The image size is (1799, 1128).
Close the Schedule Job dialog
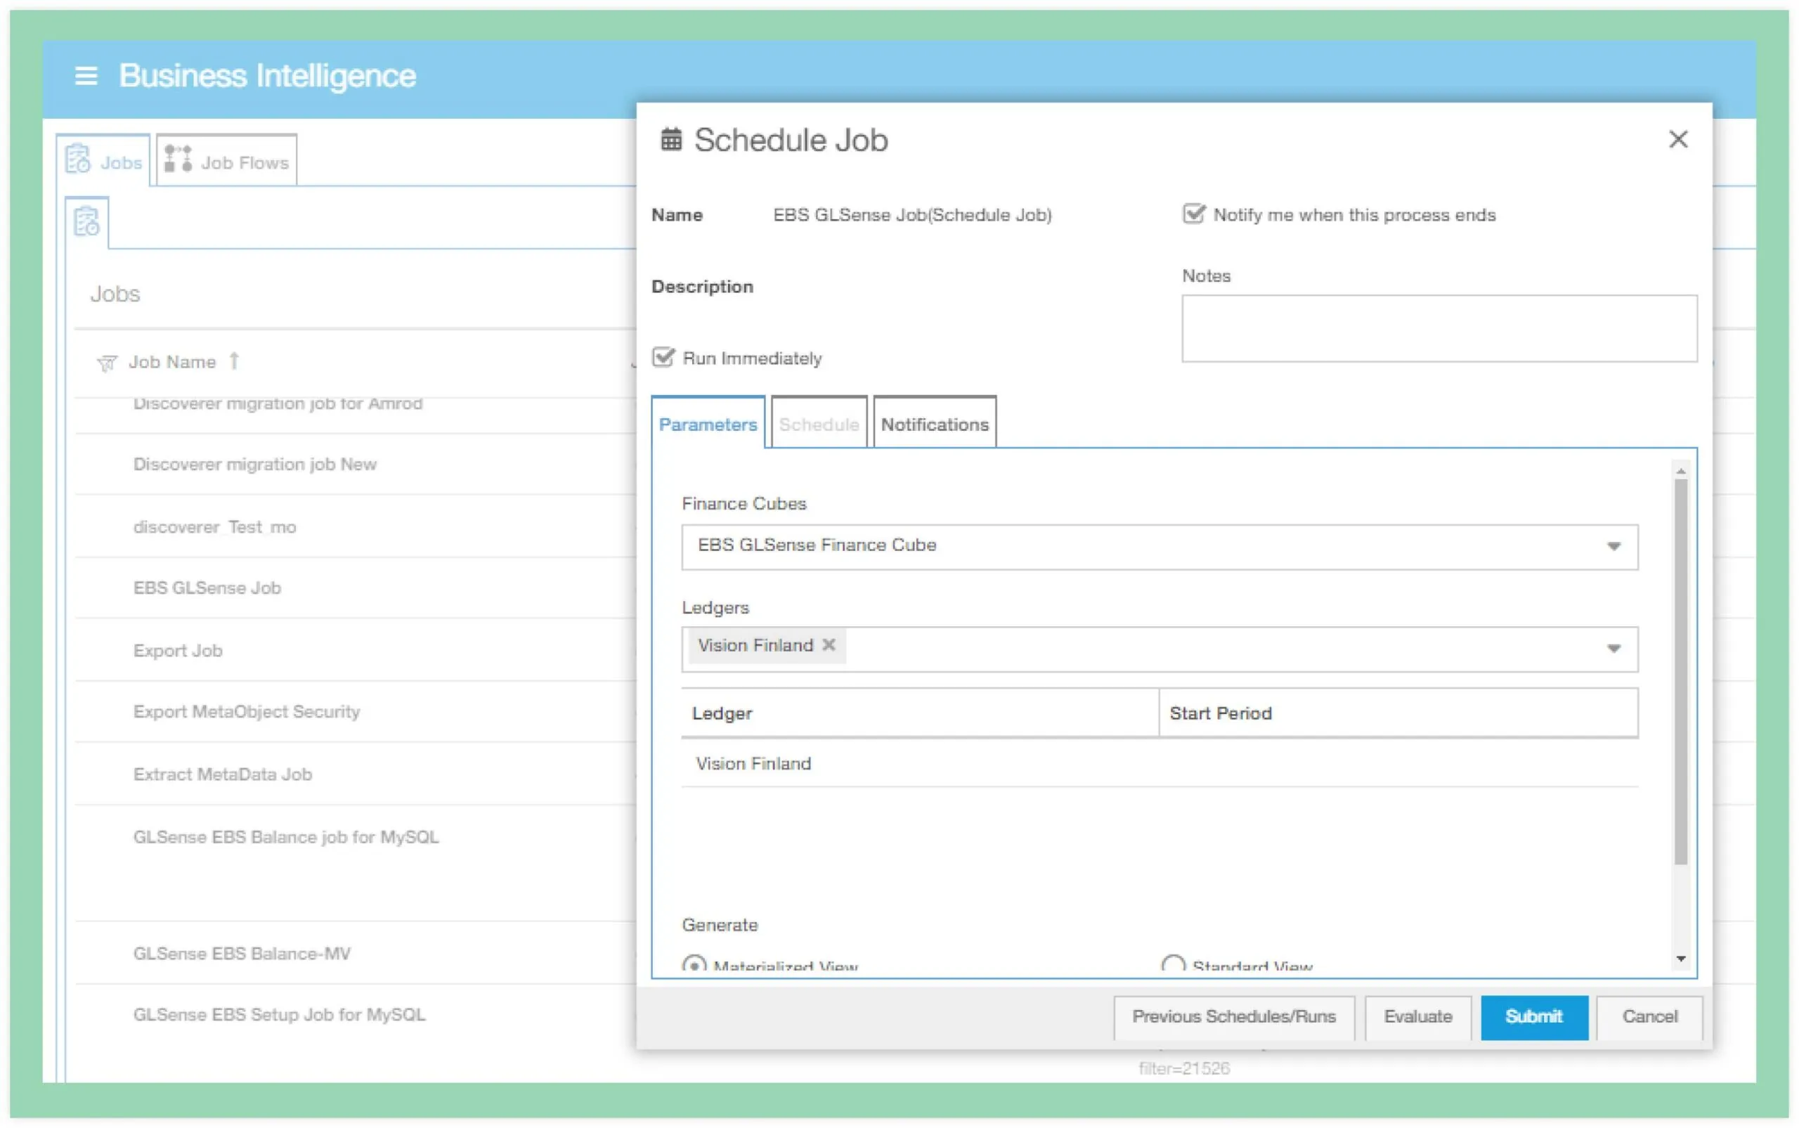pyautogui.click(x=1677, y=140)
